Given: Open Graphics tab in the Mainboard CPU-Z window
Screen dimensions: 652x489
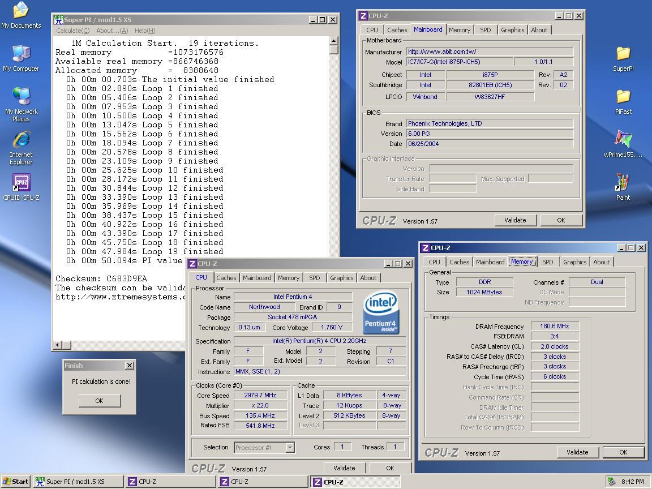Looking at the screenshot, I should (x=512, y=30).
